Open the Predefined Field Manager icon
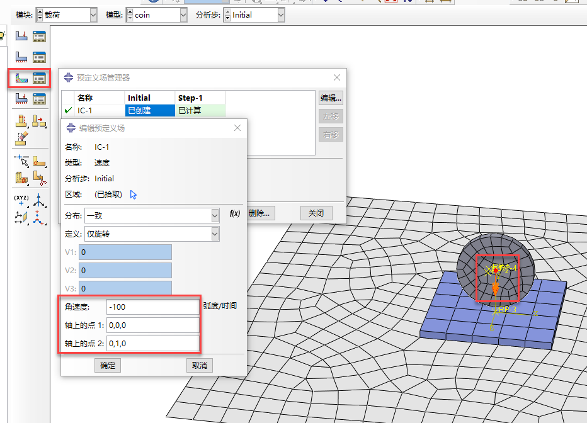 click(39, 78)
